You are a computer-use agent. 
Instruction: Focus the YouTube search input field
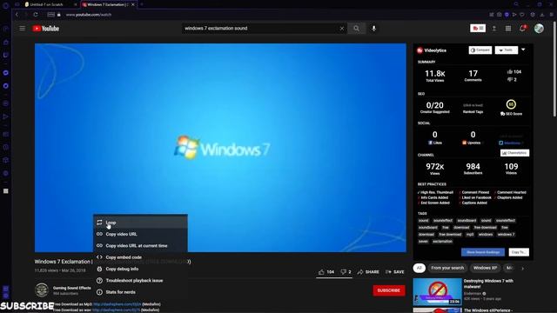(x=260, y=29)
